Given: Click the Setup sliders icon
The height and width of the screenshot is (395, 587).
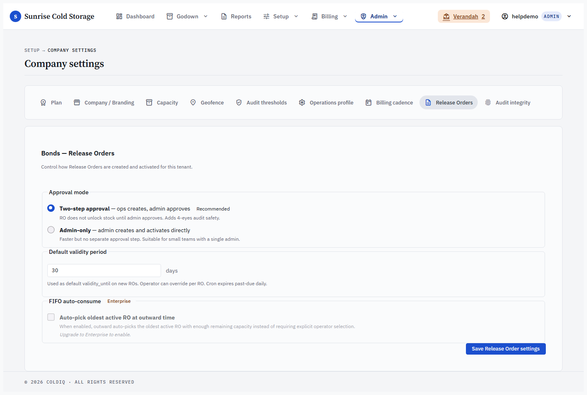Looking at the screenshot, I should (266, 16).
